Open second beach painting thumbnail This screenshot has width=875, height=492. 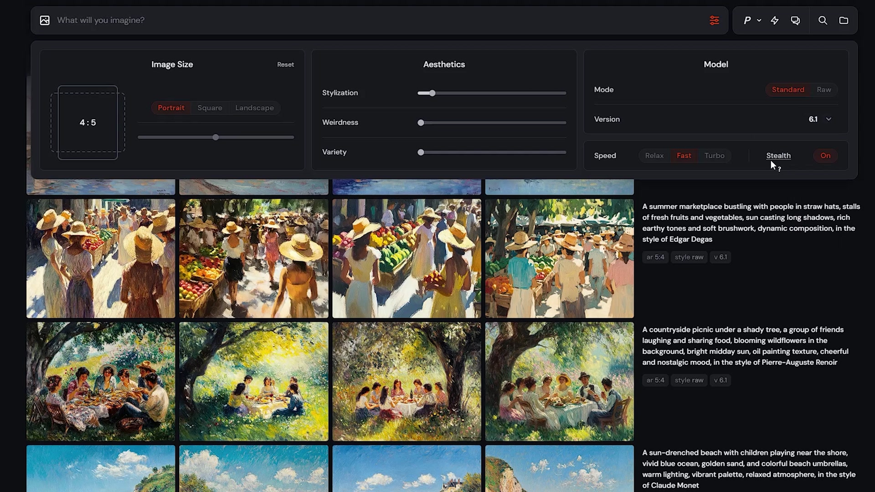254,468
